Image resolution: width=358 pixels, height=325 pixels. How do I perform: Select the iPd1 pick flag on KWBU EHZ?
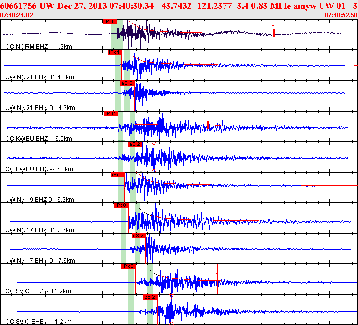coord(111,114)
